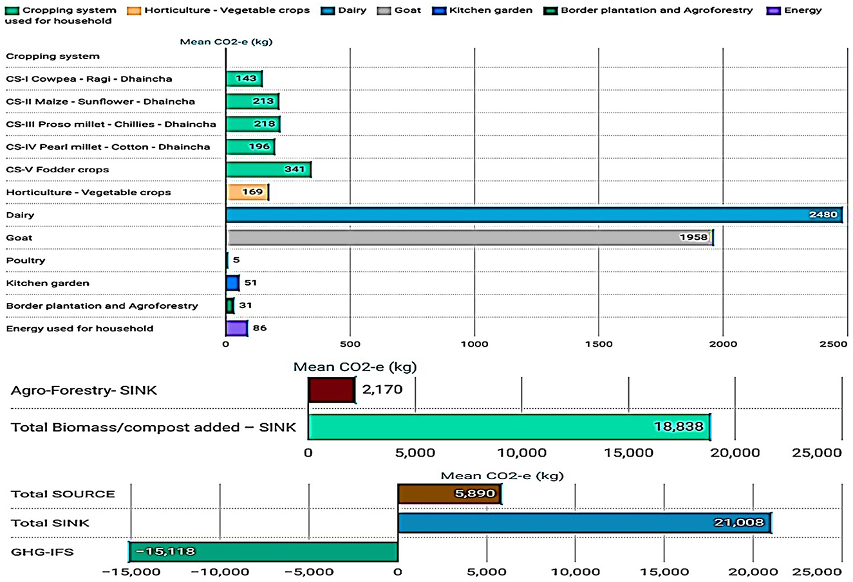Click 'Kitchen garden' text in the legend
The width and height of the screenshot is (853, 582).
click(x=491, y=10)
